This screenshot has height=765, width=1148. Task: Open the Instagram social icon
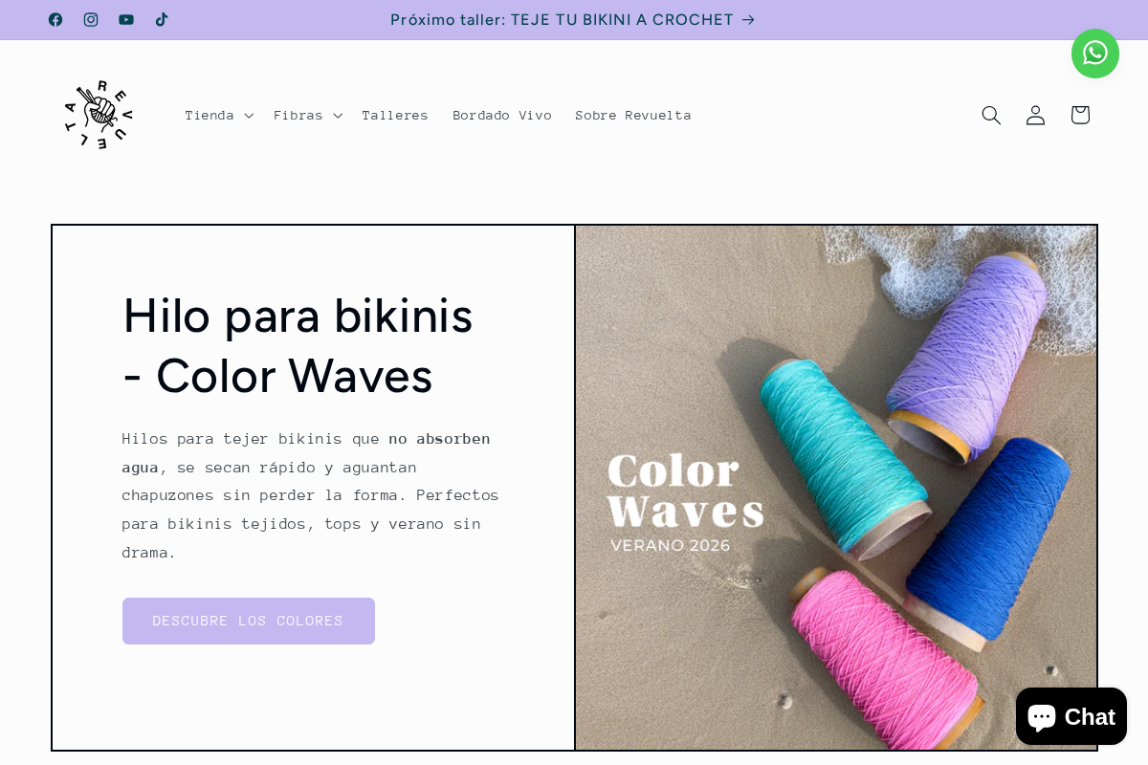click(91, 19)
